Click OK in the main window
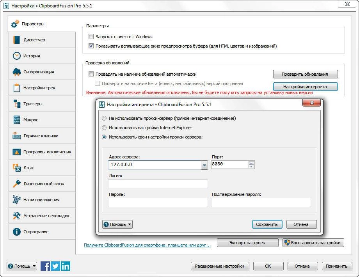 [268, 266]
